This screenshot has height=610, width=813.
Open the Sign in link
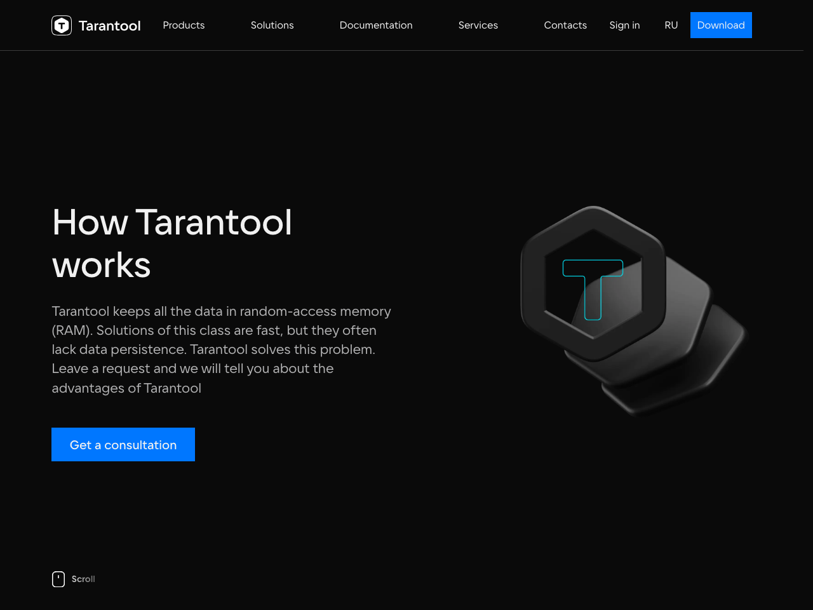[624, 25]
